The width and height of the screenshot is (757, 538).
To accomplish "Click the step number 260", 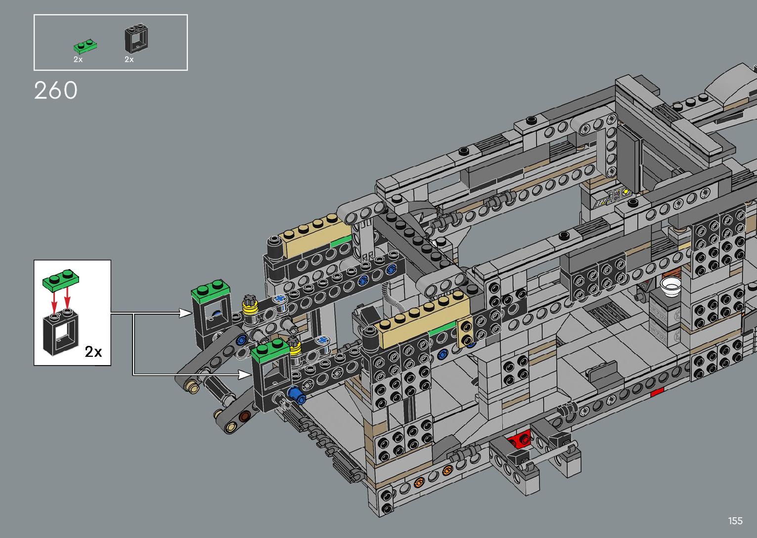I will click(x=56, y=91).
